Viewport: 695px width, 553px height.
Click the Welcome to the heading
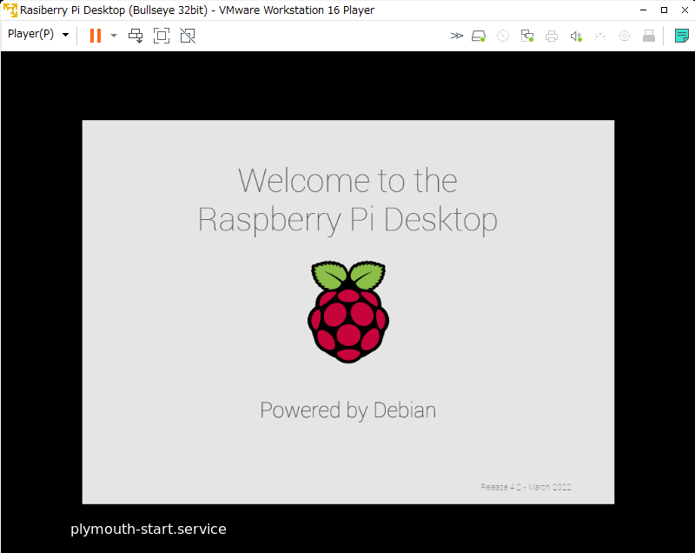[348, 181]
